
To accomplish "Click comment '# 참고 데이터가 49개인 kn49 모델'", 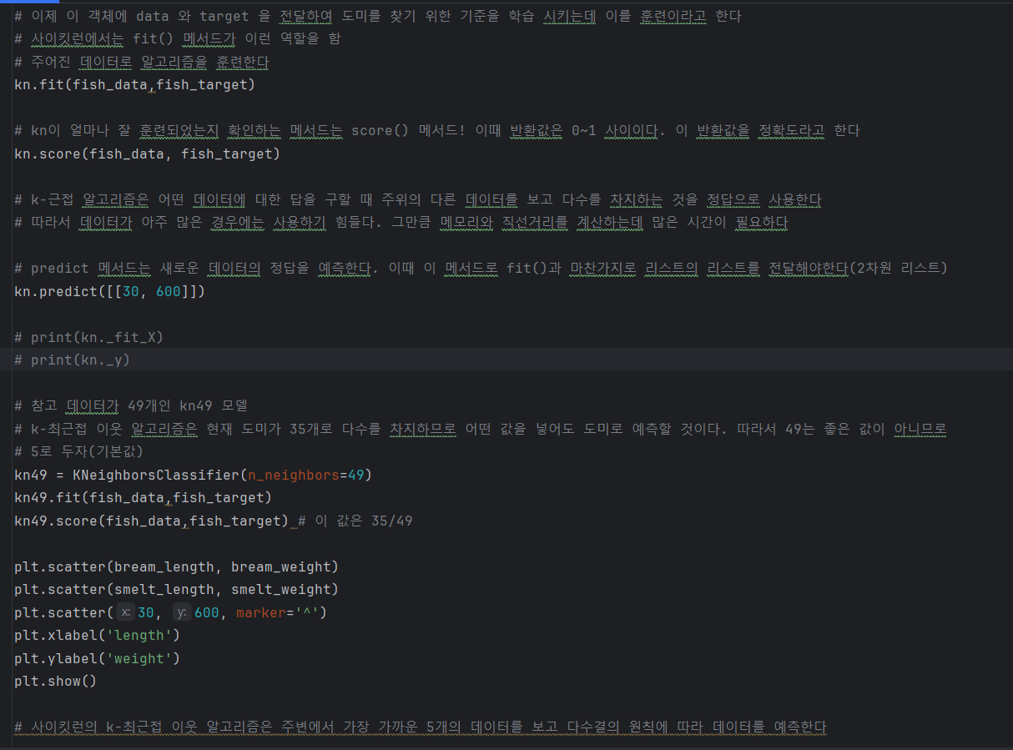I will point(131,405).
